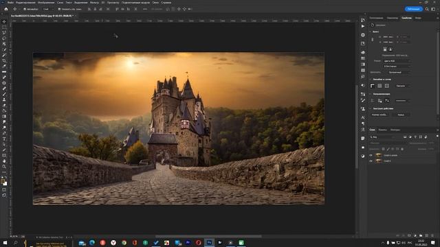Select the Rectangular Marquee tool
Image resolution: width=440 pixels, height=247 pixels.
point(4,27)
